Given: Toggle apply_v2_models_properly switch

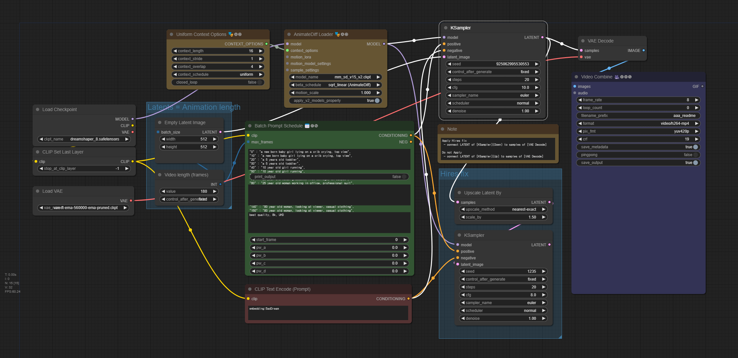Looking at the screenshot, I should 377,101.
